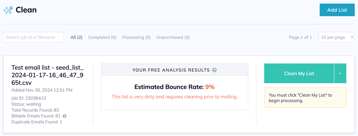Start cleaning with Clean My List button
This screenshot has height=136, width=358.
pyautogui.click(x=299, y=73)
